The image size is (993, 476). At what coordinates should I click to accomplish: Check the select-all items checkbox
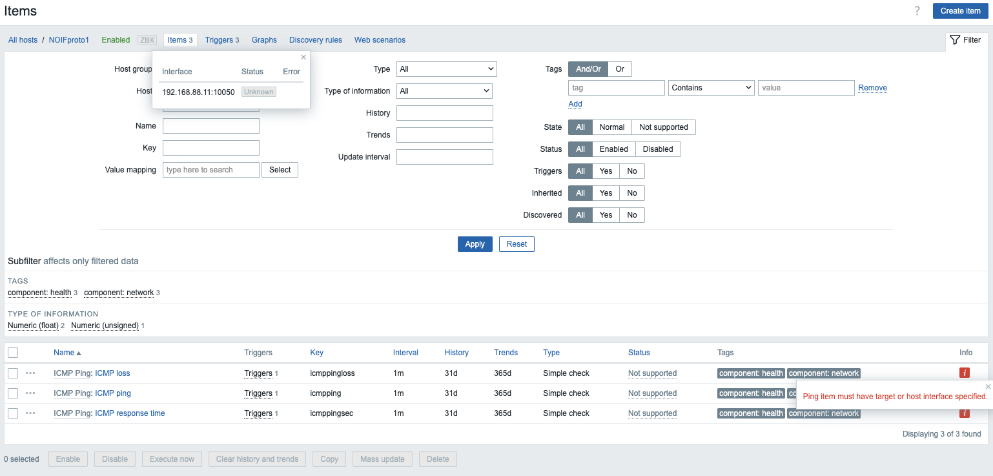(13, 353)
